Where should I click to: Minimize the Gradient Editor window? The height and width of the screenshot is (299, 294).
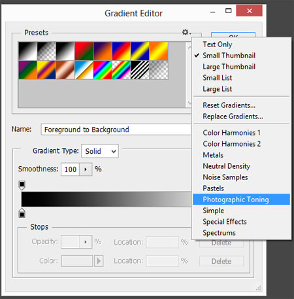pyautogui.click(x=213, y=12)
